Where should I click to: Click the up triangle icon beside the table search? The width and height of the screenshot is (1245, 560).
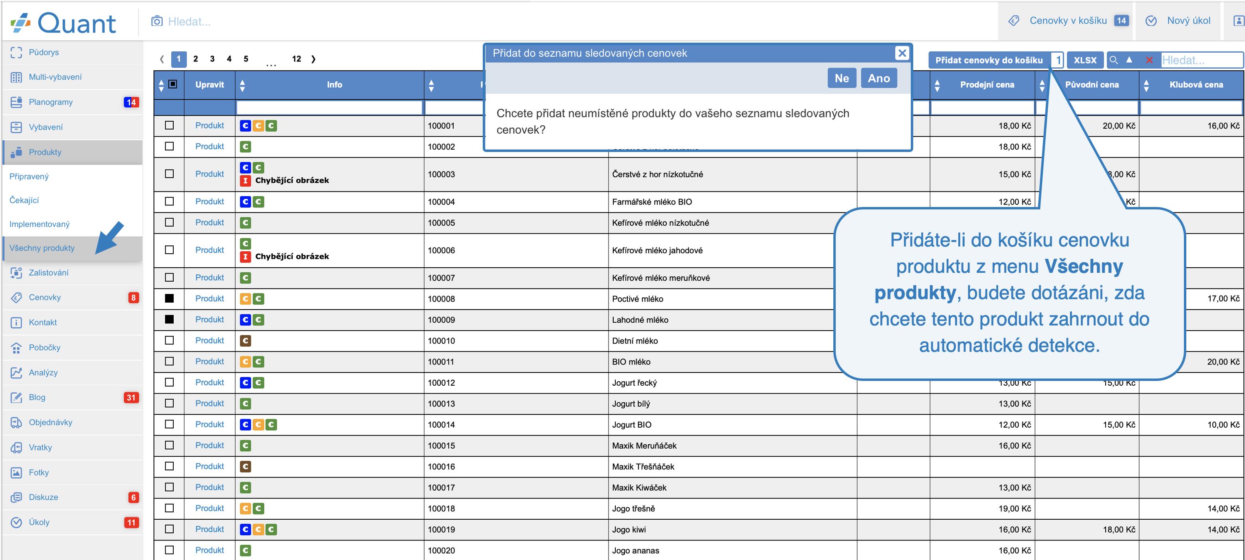click(x=1129, y=59)
